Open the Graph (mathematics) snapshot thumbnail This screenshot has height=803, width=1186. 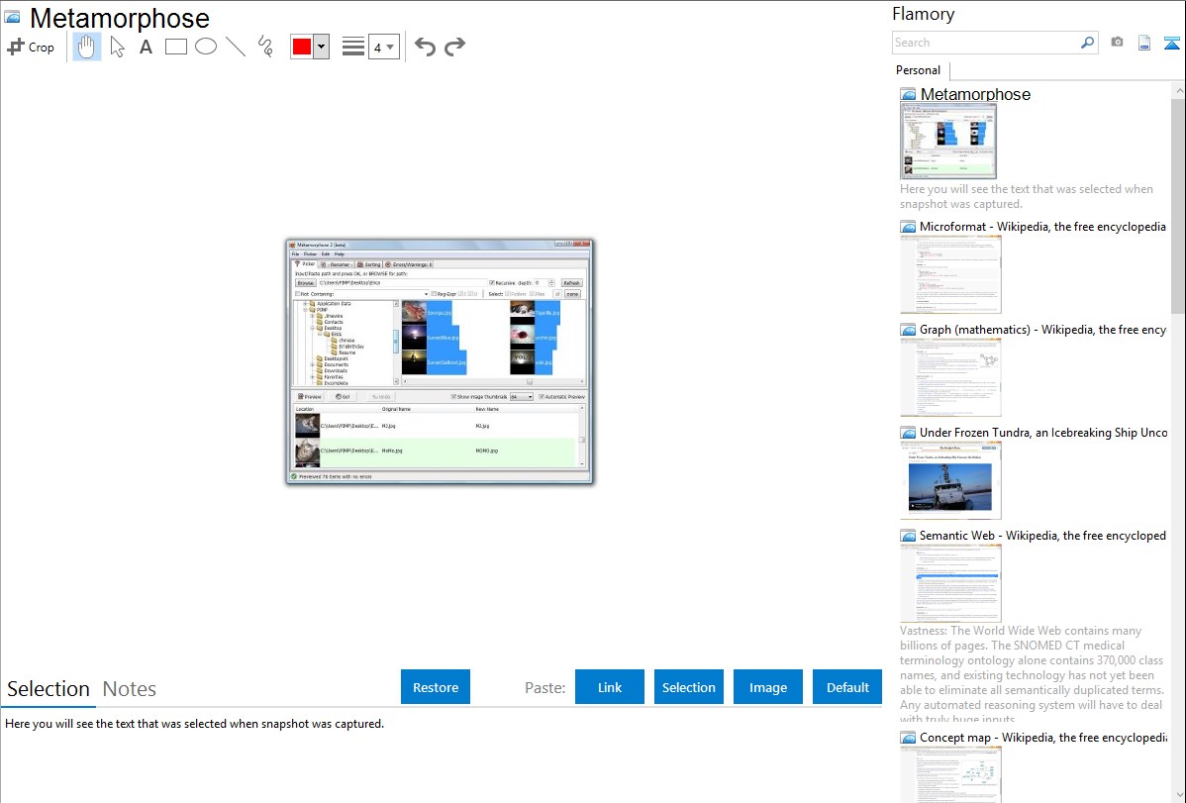(950, 377)
